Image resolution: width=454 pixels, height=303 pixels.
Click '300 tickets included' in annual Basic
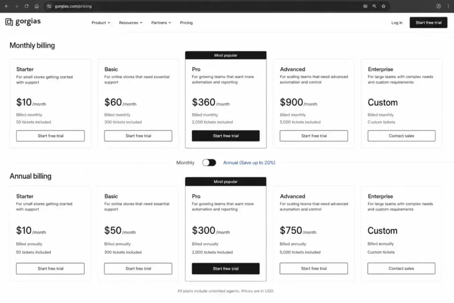123,252
